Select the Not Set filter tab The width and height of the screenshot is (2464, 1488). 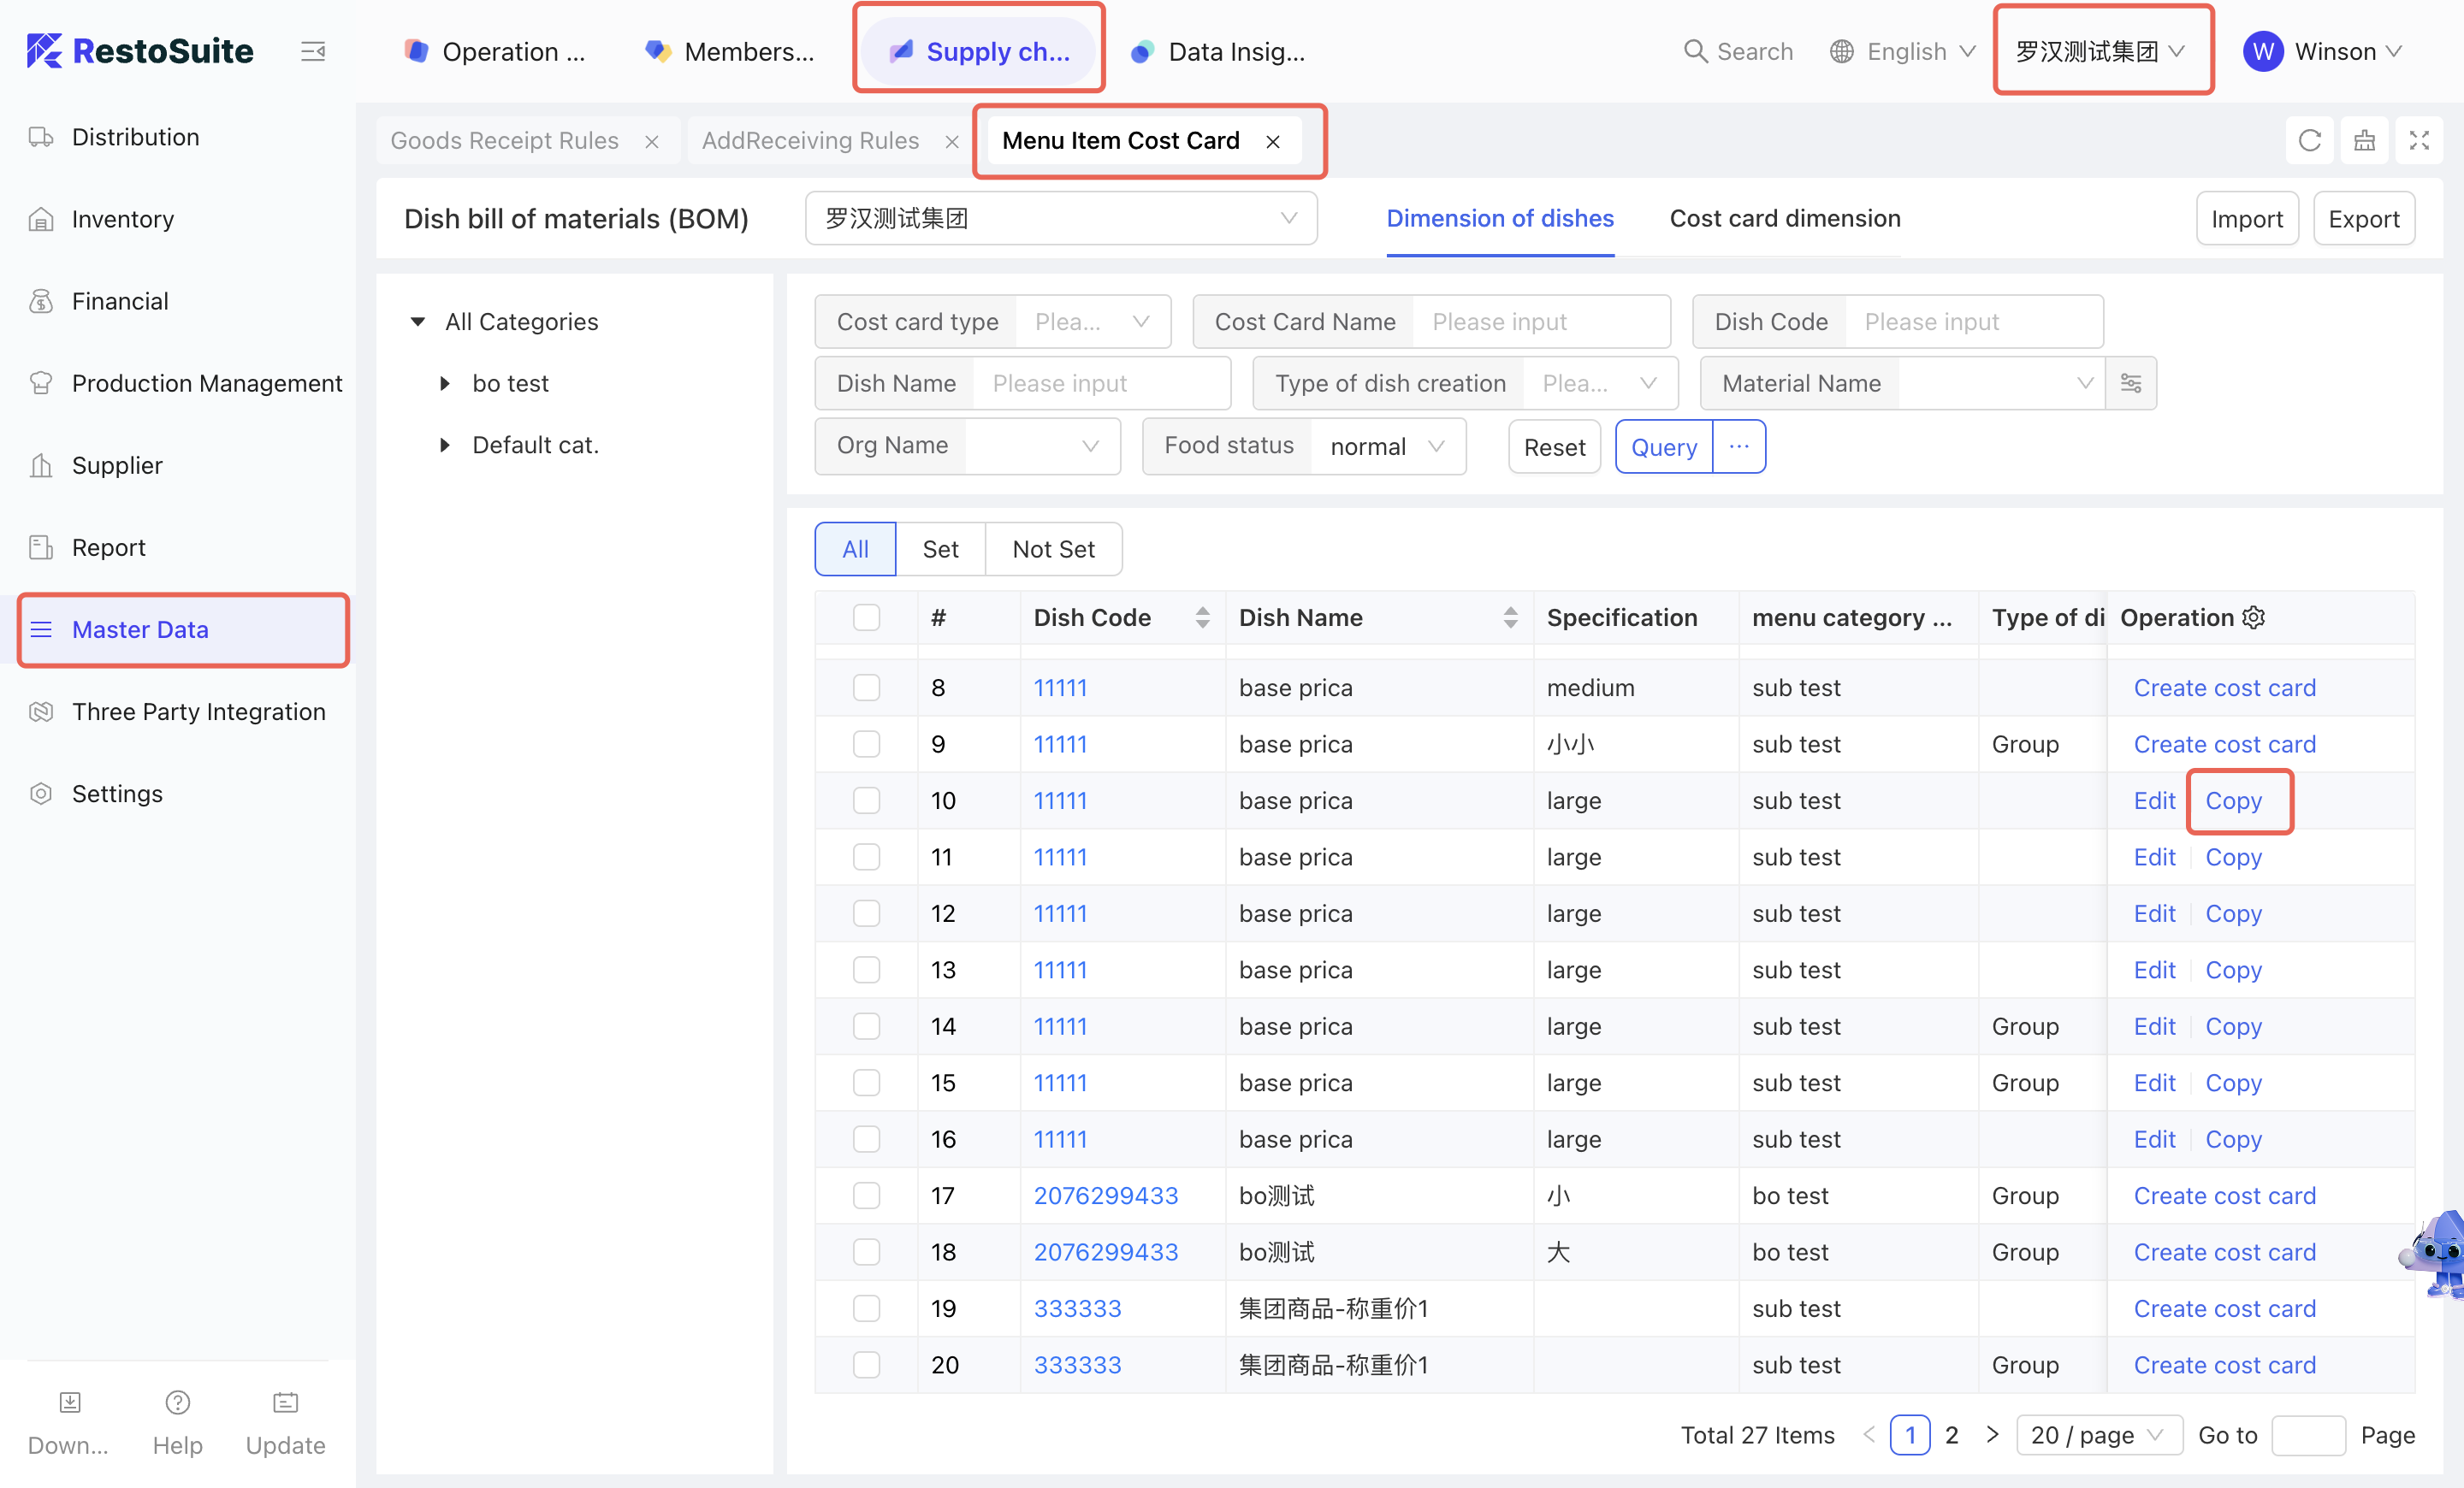1052,549
